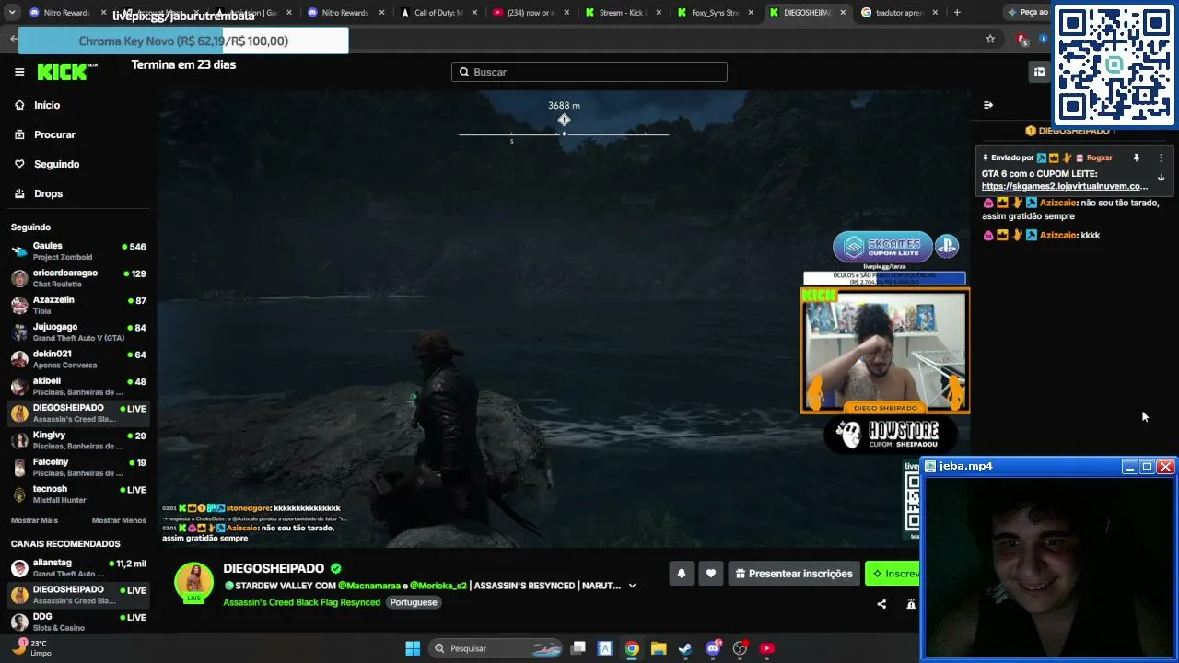This screenshot has width=1179, height=663.
Task: Toggle the notification bell for DIEGOSHEIPADO
Action: [682, 574]
